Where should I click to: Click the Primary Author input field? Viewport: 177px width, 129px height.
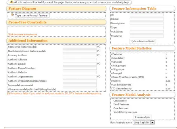click(80, 55)
